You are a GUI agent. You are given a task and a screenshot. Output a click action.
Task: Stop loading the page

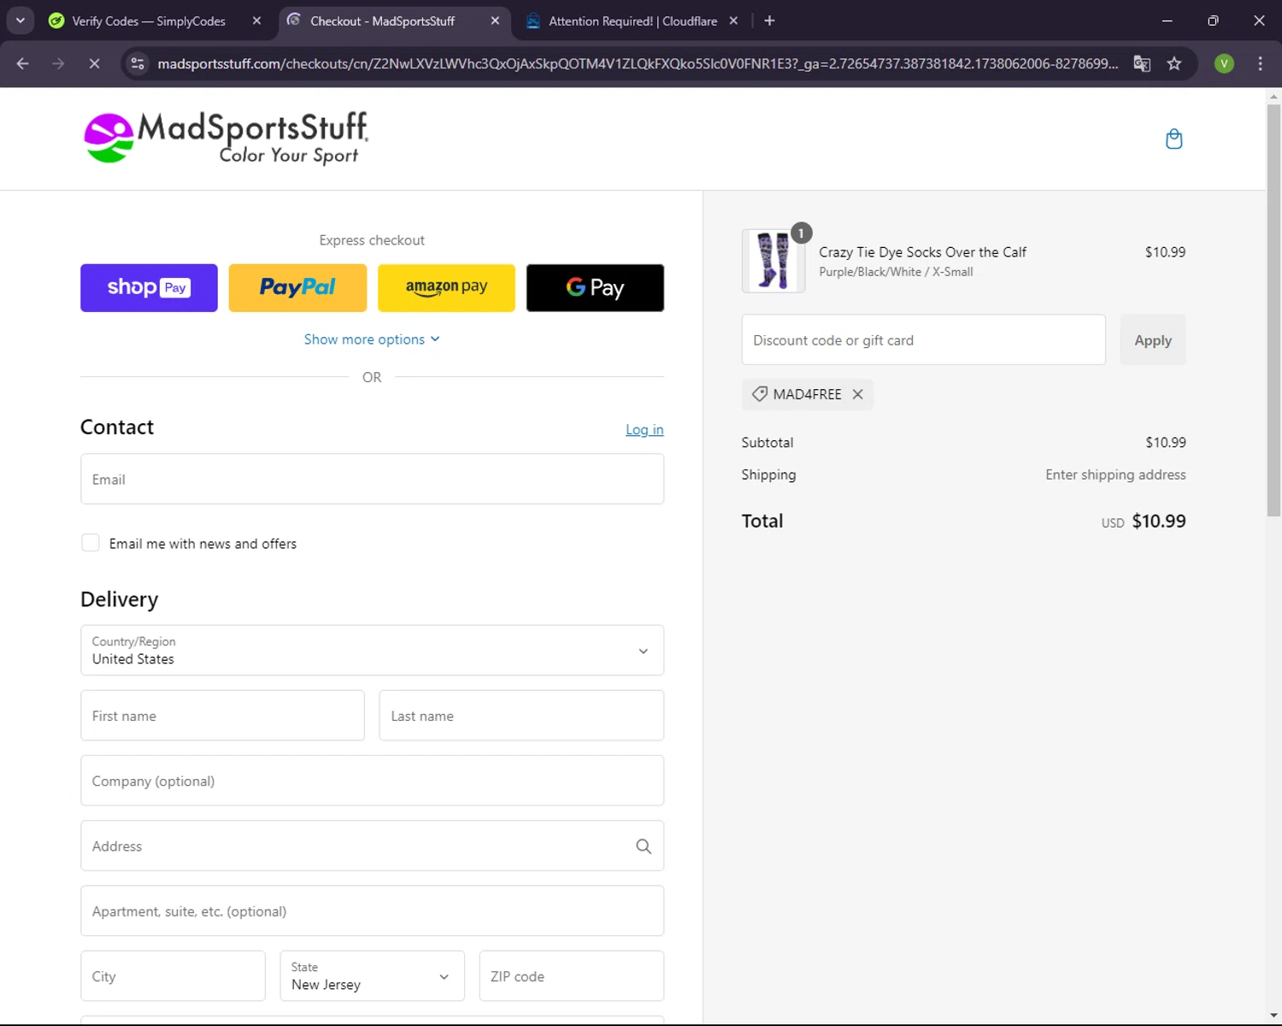coord(94,63)
